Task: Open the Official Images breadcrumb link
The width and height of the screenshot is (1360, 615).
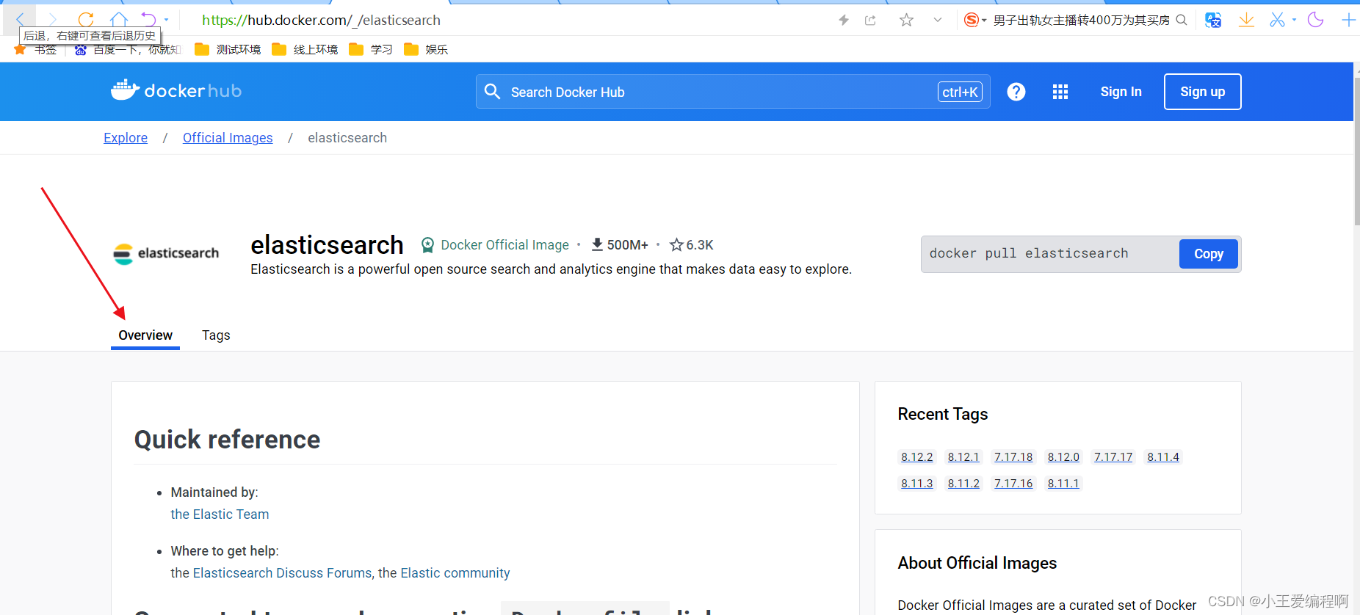Action: (x=228, y=138)
